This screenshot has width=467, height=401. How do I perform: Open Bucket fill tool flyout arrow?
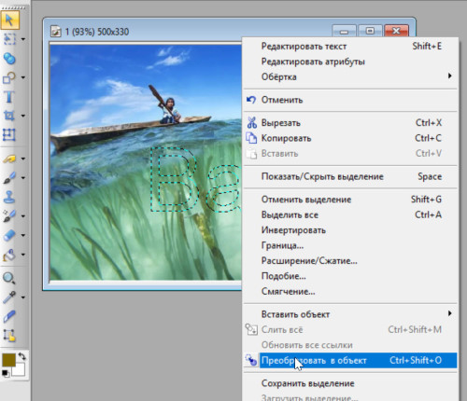tap(23, 255)
